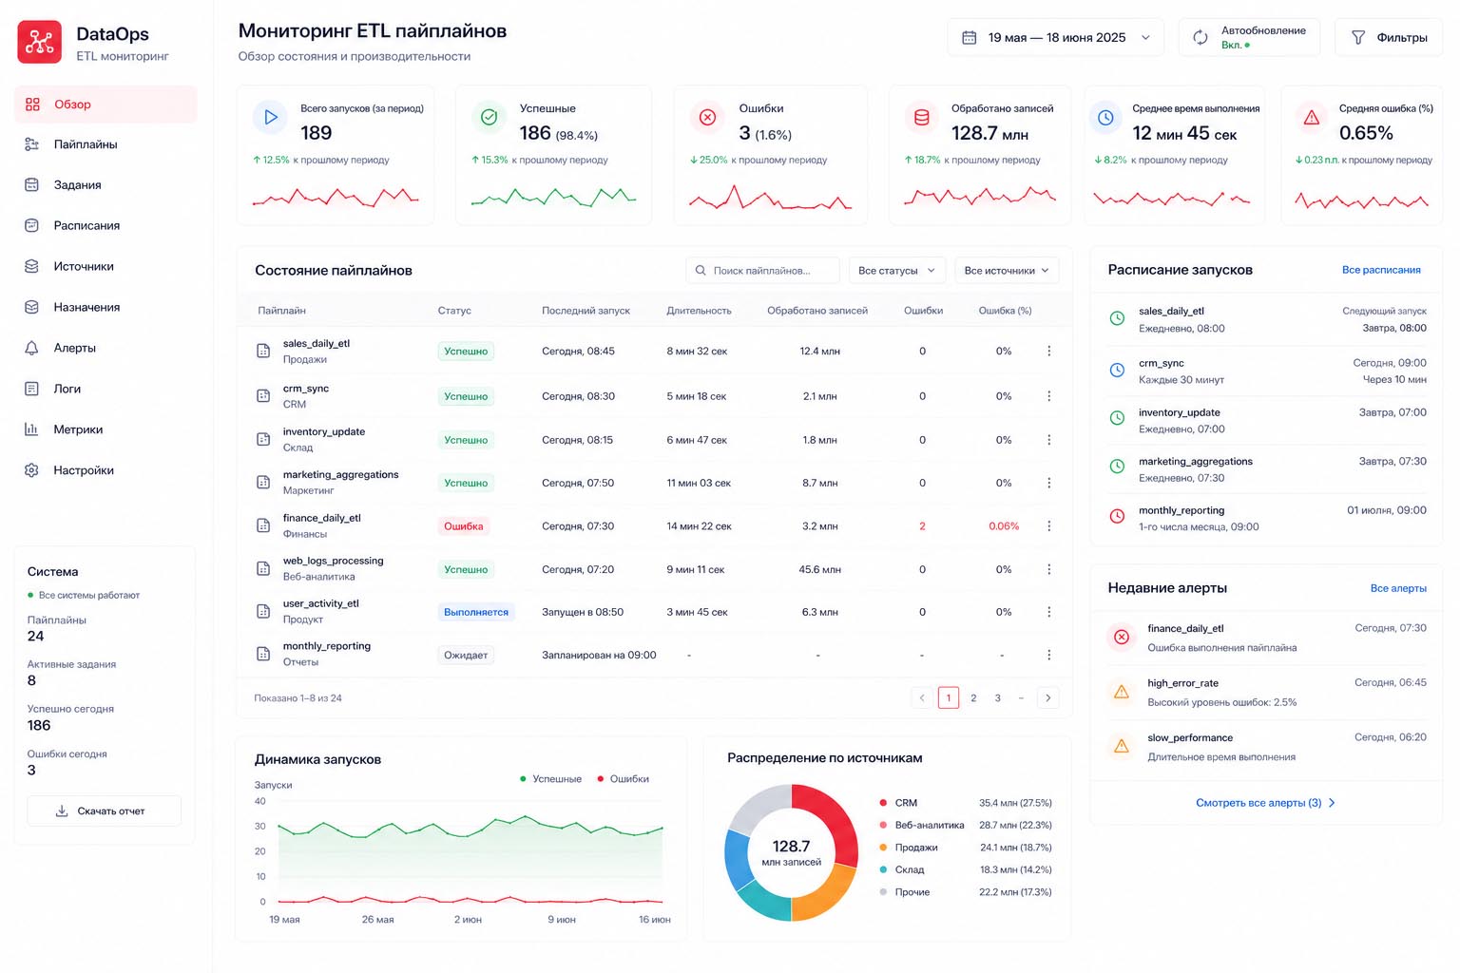The height and width of the screenshot is (973, 1460).
Task: Open the Алерты bell icon in sidebar
Action: pyautogui.click(x=31, y=348)
